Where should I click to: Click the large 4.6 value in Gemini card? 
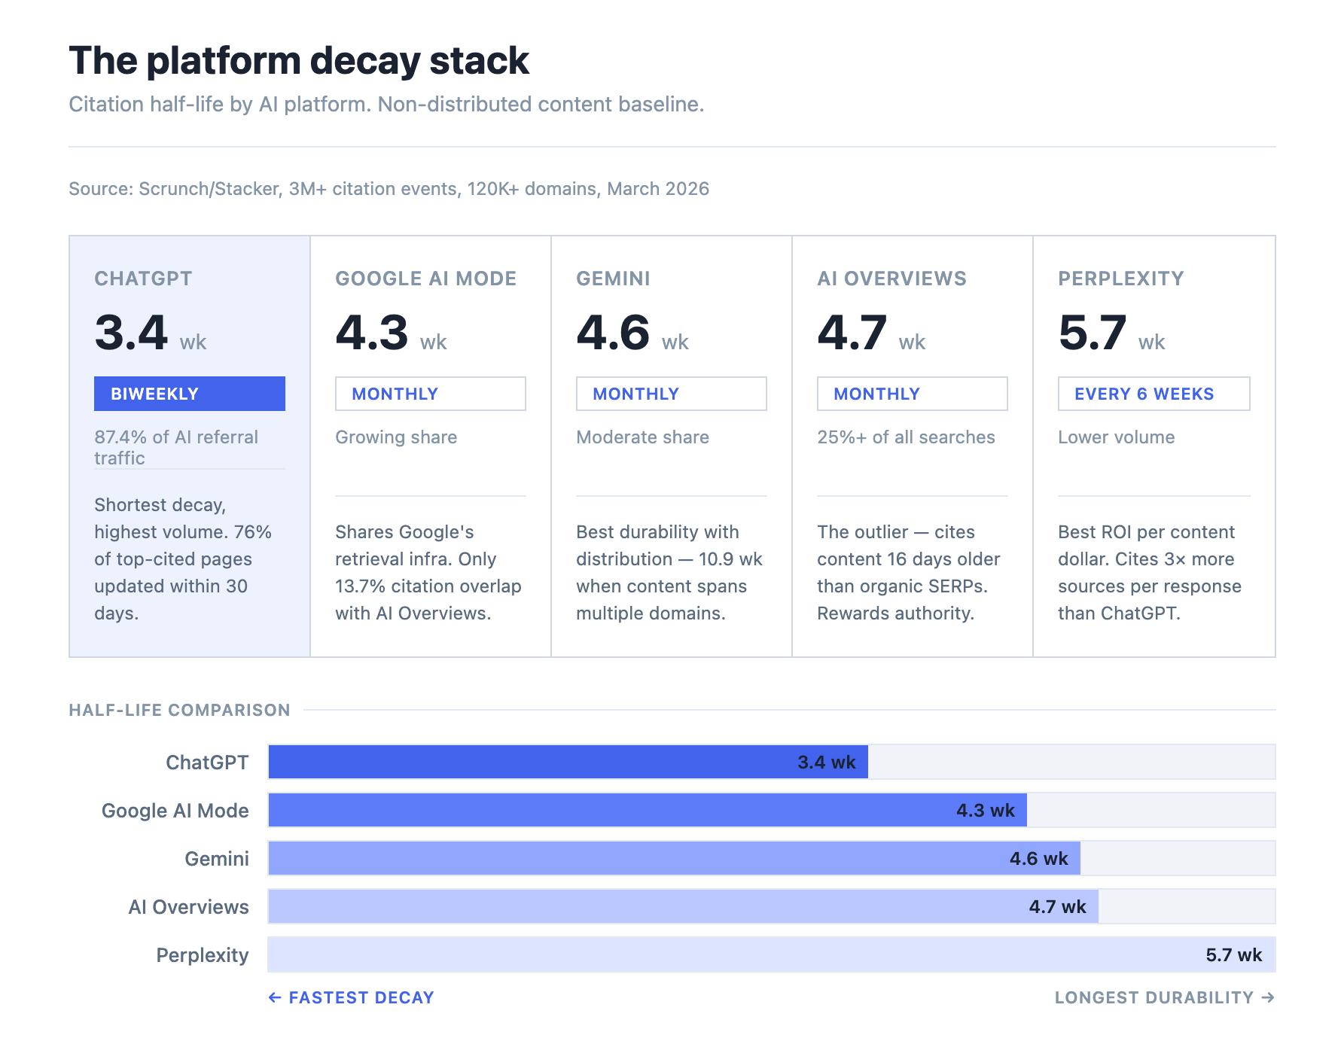pyautogui.click(x=613, y=332)
